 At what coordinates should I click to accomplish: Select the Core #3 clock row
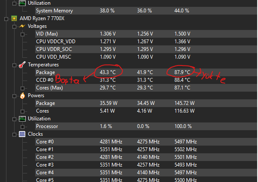(x=45, y=165)
